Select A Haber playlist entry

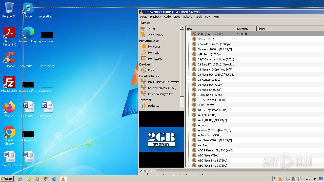tap(255, 125)
